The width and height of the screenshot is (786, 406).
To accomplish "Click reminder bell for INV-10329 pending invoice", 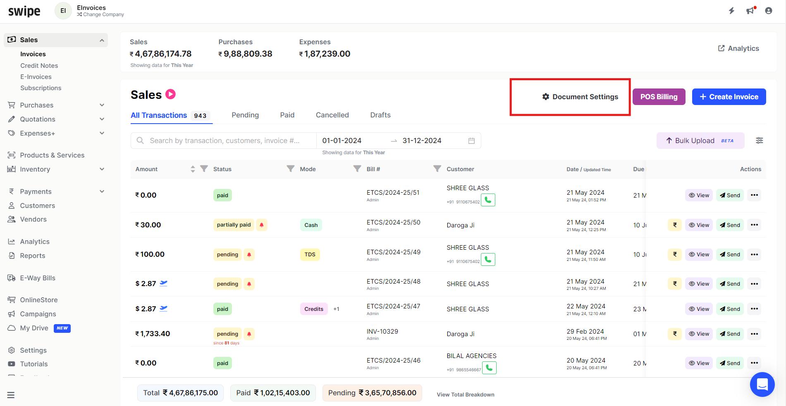I will click(x=249, y=334).
